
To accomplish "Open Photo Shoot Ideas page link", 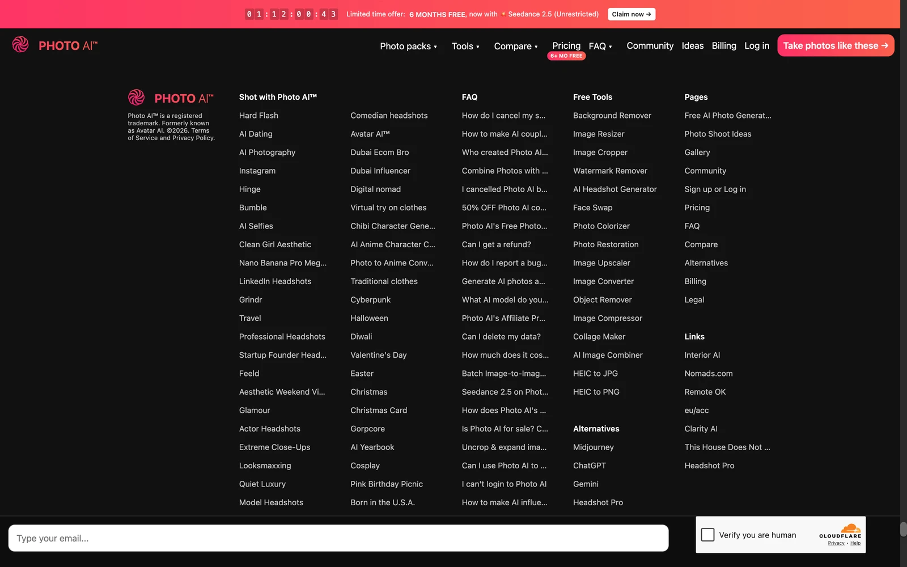I will click(x=718, y=134).
